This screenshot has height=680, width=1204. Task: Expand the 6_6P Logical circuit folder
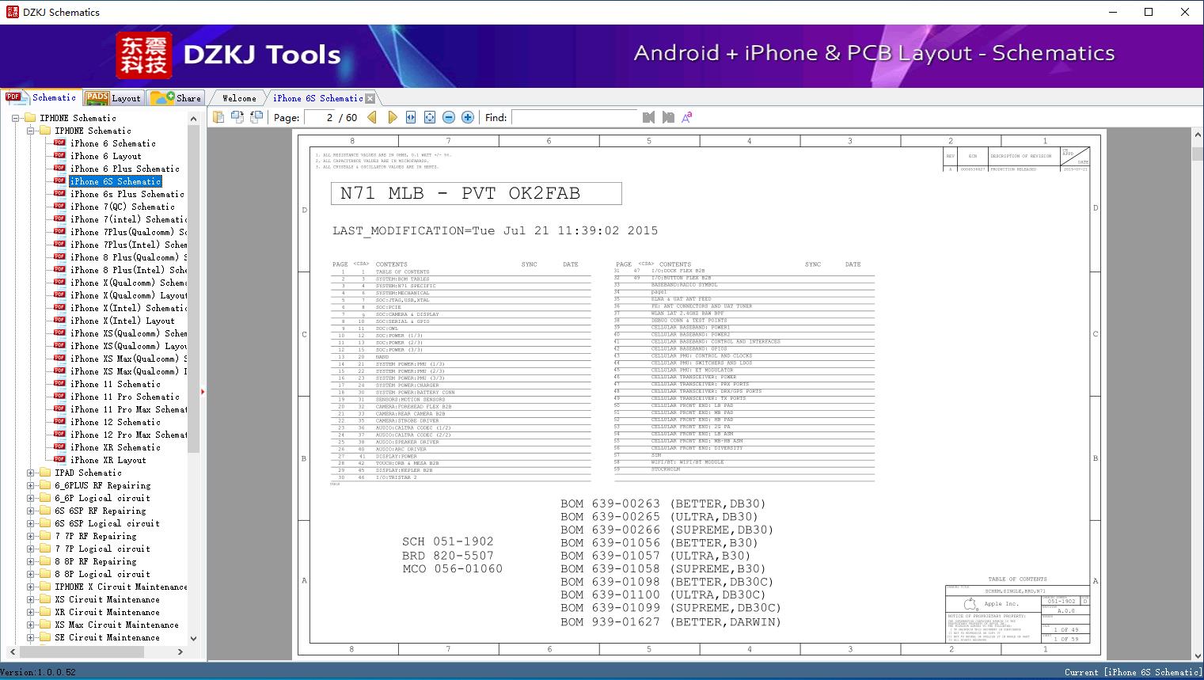coord(31,498)
